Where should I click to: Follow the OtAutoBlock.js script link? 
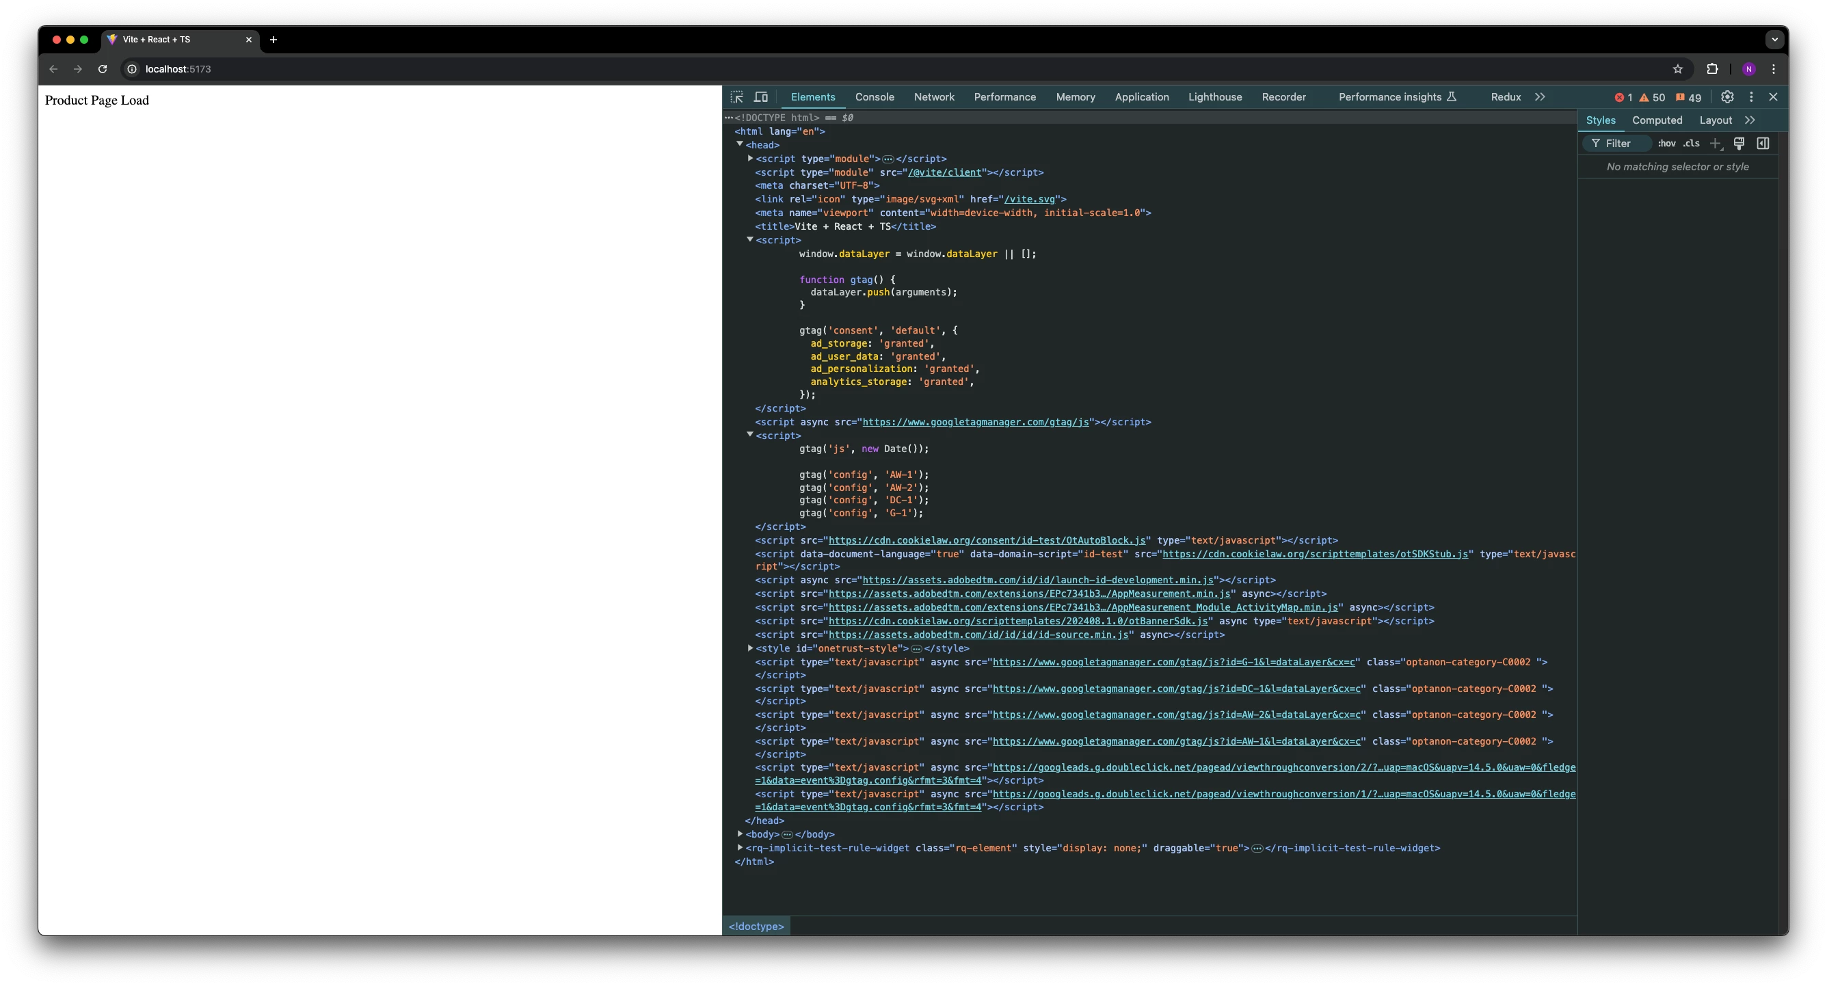pyautogui.click(x=987, y=541)
